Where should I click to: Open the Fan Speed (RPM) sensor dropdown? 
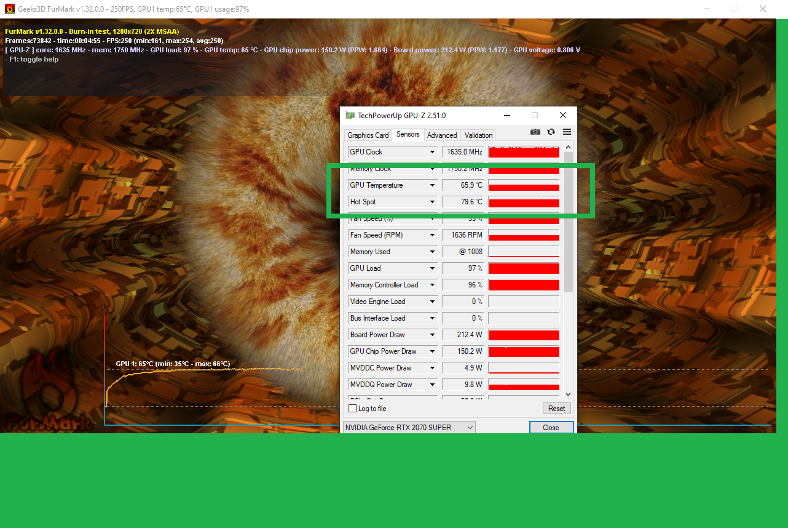tap(432, 235)
